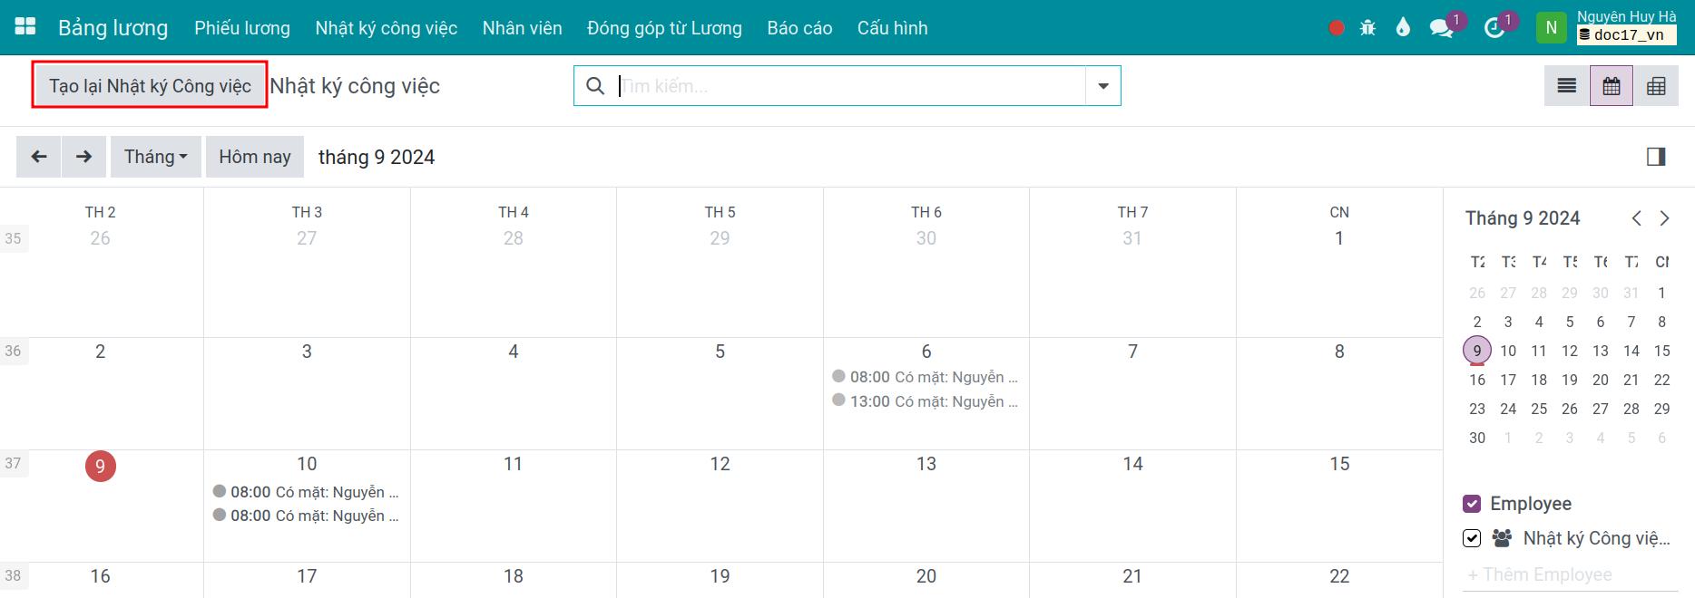
Task: Click day 13 cell in the main calendar
Action: pyautogui.click(x=926, y=506)
